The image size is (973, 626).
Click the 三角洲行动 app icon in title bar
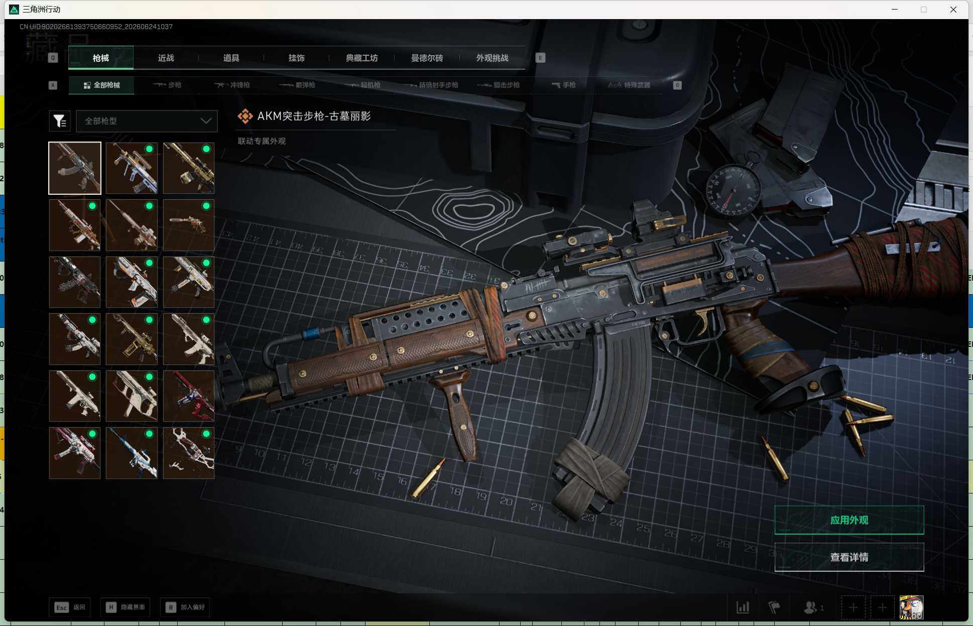[x=14, y=10]
